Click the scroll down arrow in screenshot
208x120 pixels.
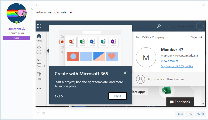pyautogui.click(x=203, y=104)
